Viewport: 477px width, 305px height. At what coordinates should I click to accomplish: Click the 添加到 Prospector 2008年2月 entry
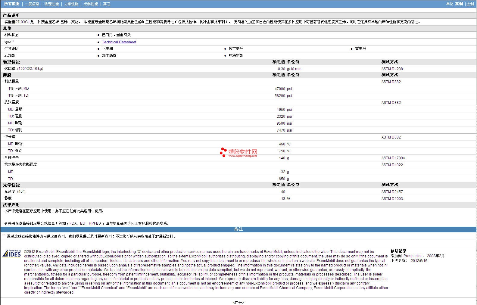click(x=417, y=256)
